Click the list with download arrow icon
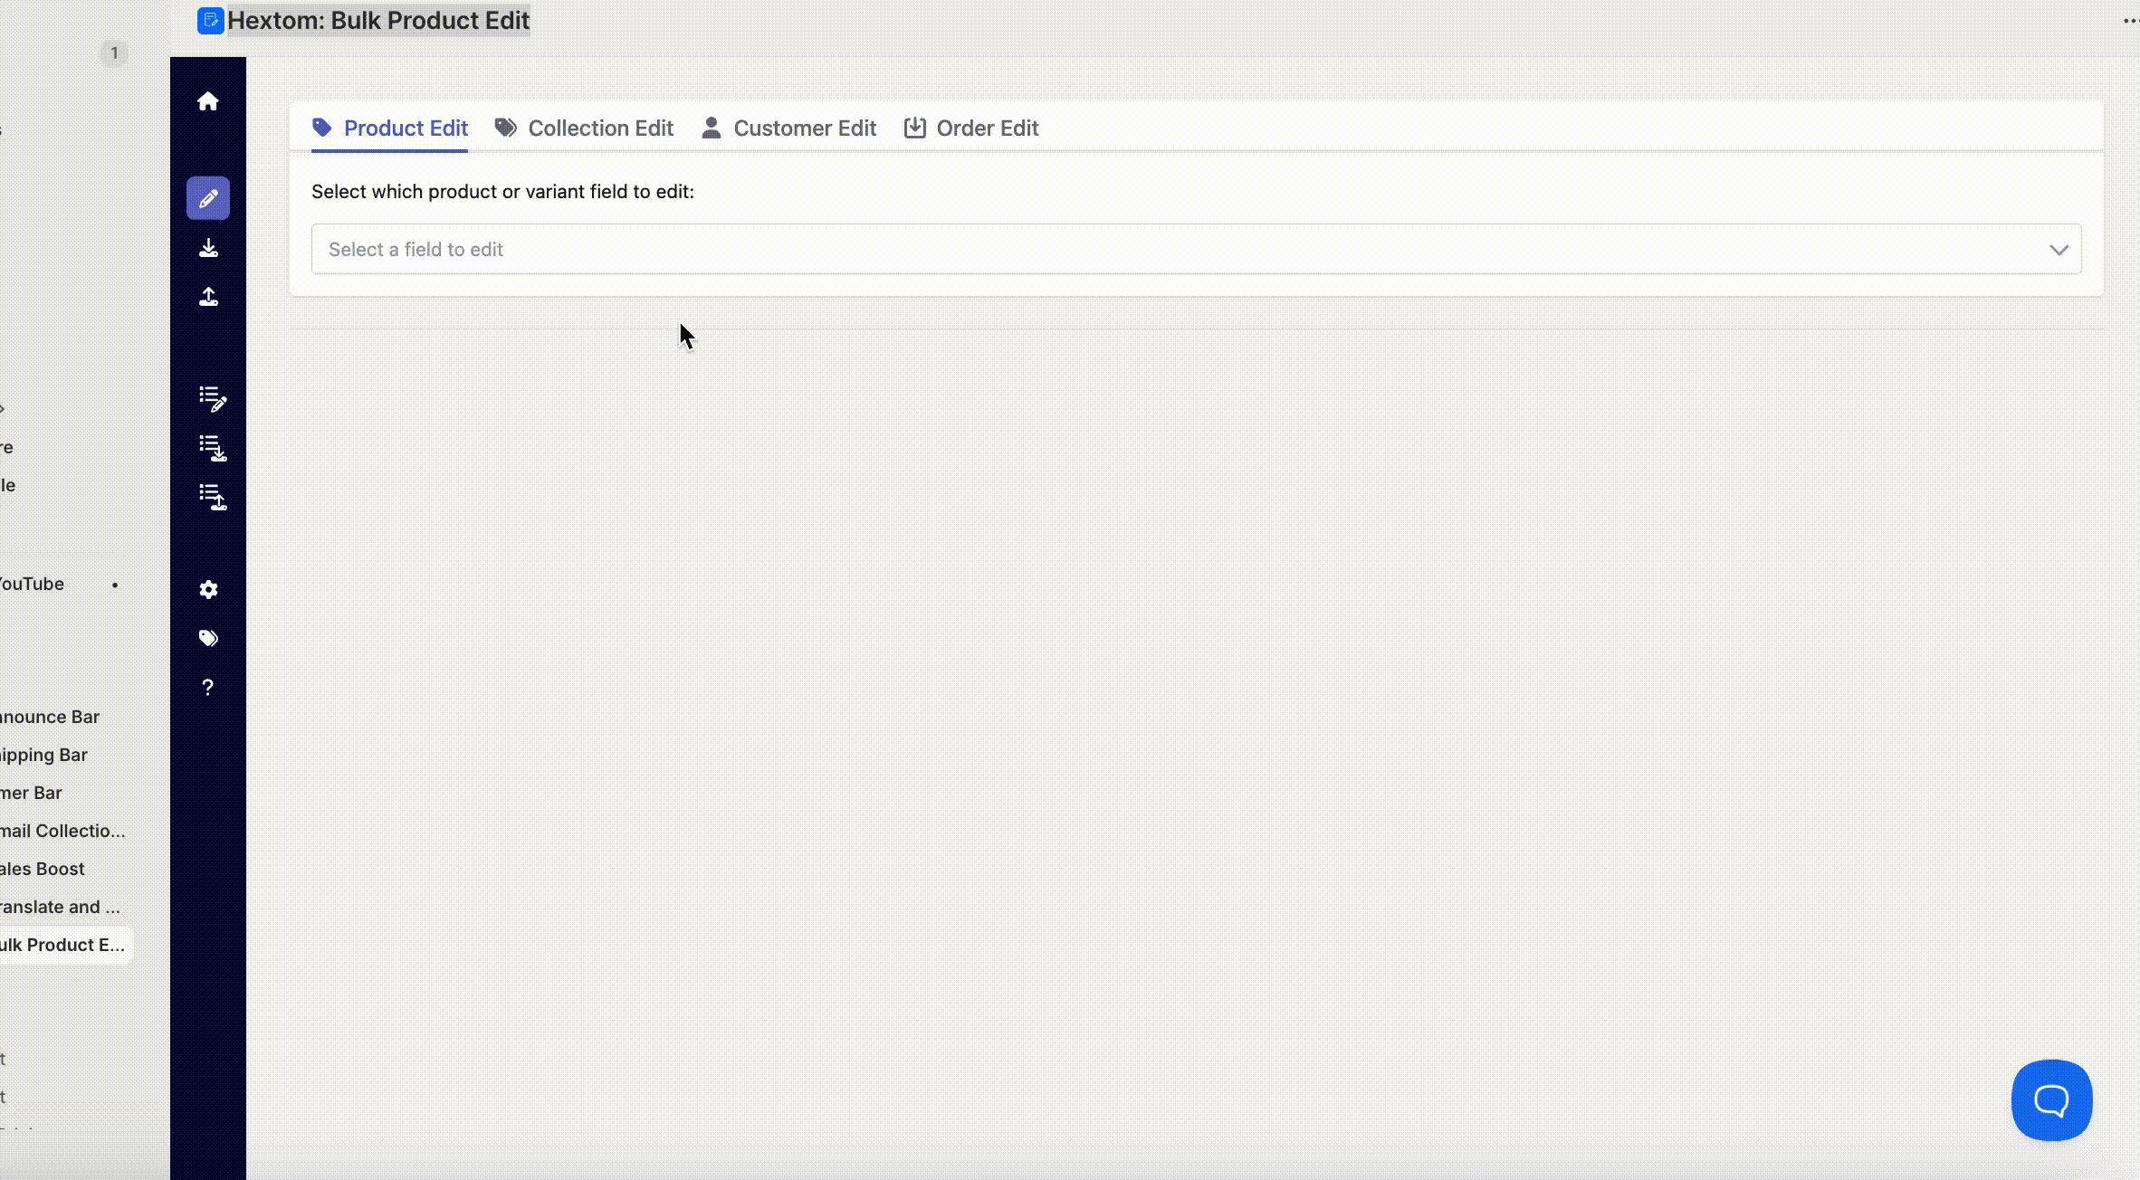Image resolution: width=2140 pixels, height=1180 pixels. [x=212, y=448]
